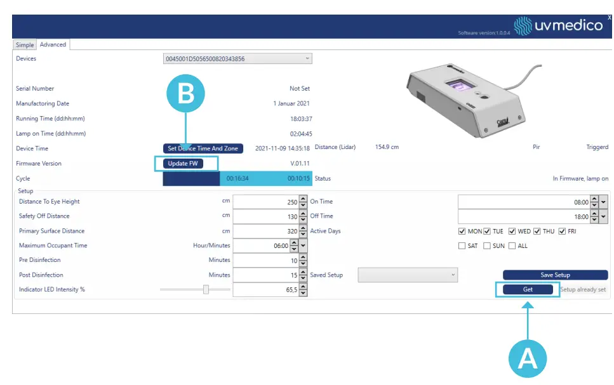Click the Indicator LED Intensity number field
The height and width of the screenshot is (385, 614).
coord(266,289)
